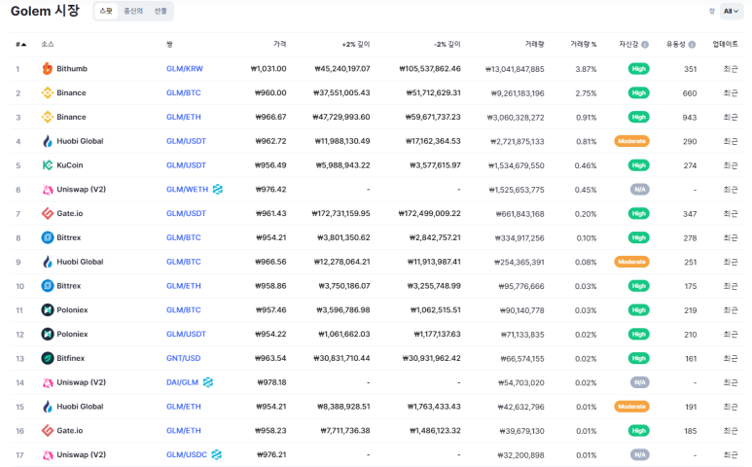Image resolution: width=752 pixels, height=467 pixels.
Task: Click Gate.io logo in GLM/USDT row
Action: click(47, 213)
